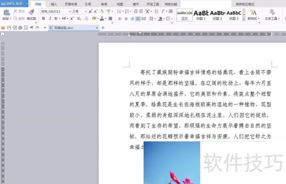Click the flower picture in the document
This screenshot has height=184, width=286.
[172, 163]
